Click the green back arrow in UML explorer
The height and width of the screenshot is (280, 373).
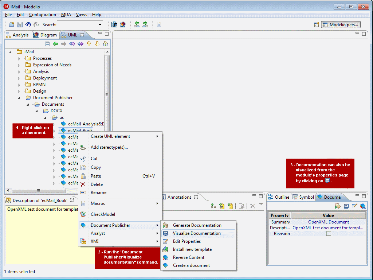(55, 44)
